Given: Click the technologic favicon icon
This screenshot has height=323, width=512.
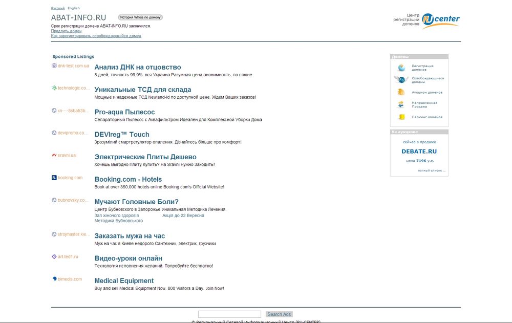Looking at the screenshot, I should click(54, 88).
